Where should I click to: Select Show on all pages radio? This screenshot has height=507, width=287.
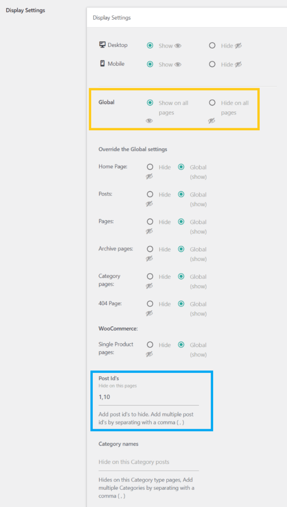150,103
